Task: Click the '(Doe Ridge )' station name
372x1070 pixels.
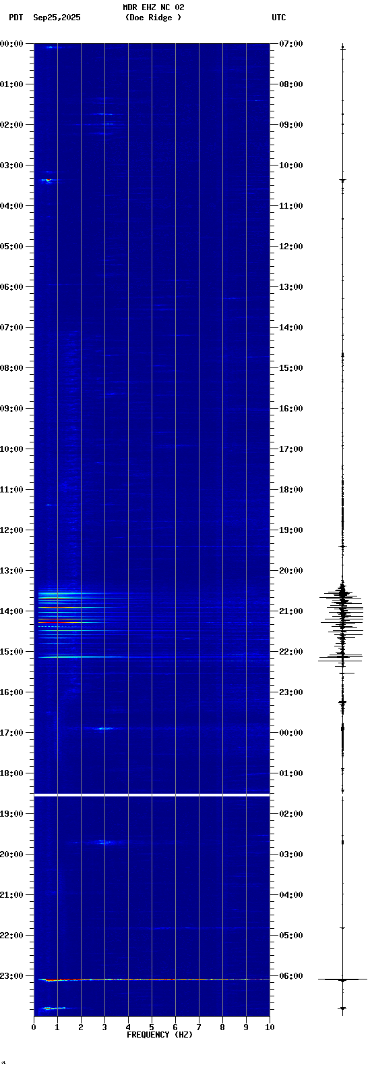Action: (x=153, y=18)
